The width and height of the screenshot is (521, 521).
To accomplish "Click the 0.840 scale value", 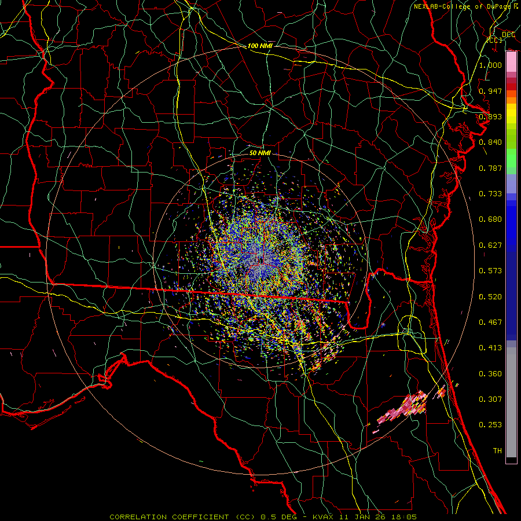I will point(490,142).
